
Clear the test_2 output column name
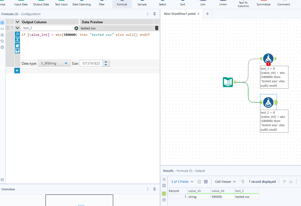[x=76, y=28]
